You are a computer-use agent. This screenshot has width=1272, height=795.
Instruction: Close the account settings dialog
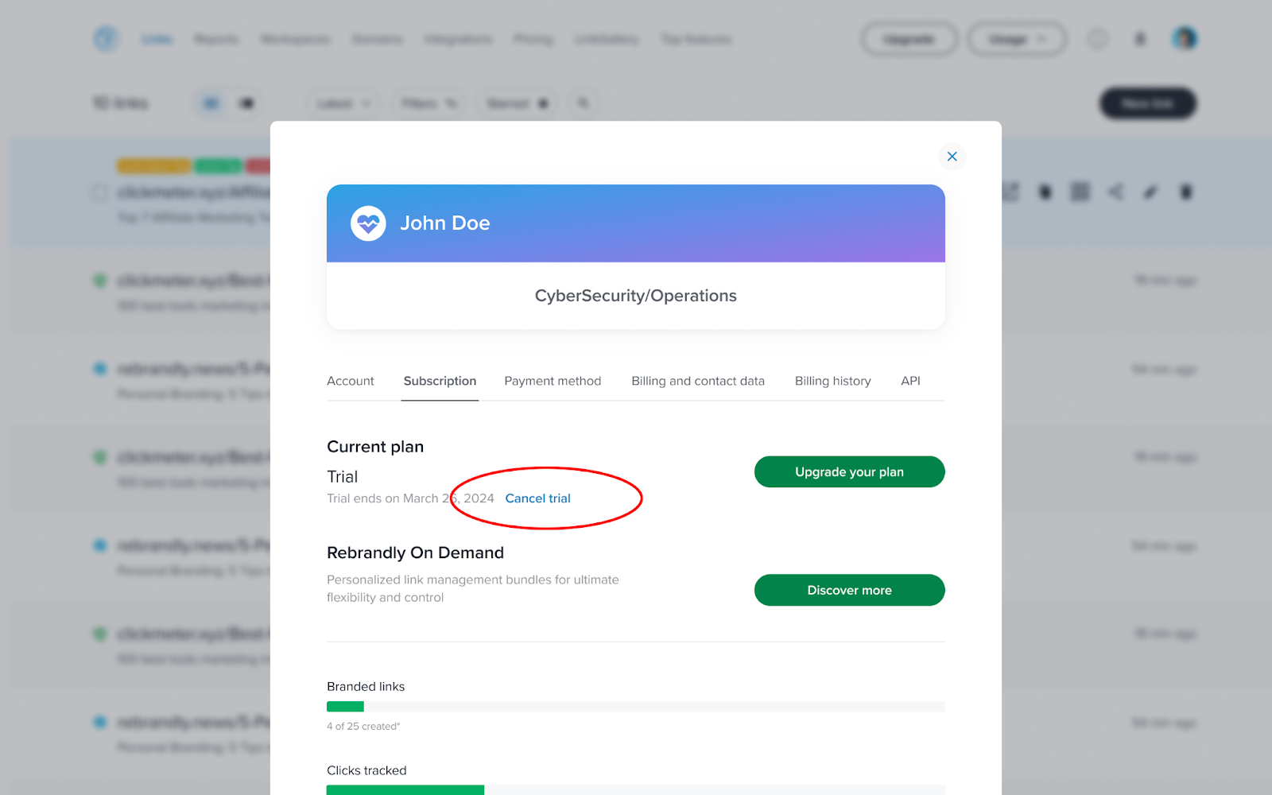[x=952, y=157]
